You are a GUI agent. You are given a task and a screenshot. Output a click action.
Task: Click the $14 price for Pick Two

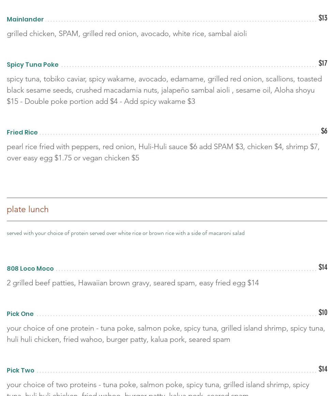coord(323,369)
